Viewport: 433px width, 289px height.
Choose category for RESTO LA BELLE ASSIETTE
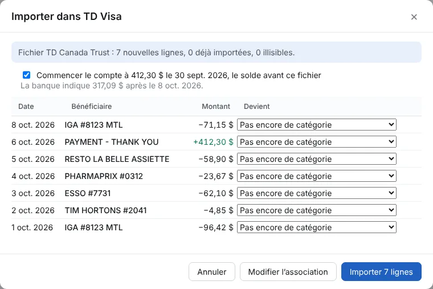click(x=316, y=159)
